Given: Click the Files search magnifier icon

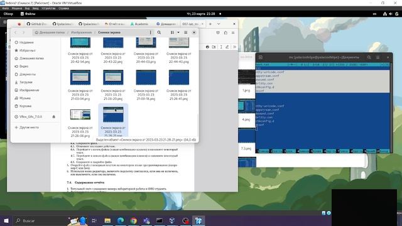Looking at the screenshot, I should 159,33.
